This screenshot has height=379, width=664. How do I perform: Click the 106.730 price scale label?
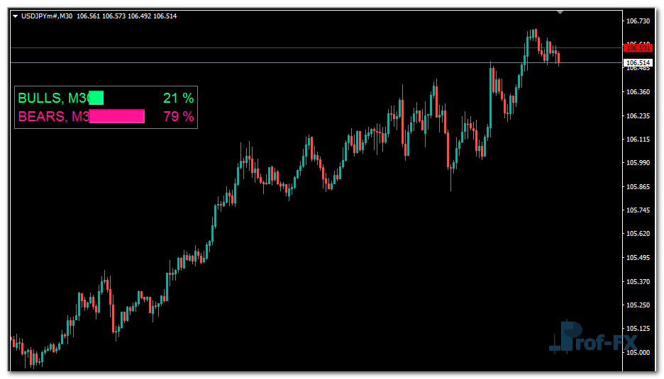point(638,21)
